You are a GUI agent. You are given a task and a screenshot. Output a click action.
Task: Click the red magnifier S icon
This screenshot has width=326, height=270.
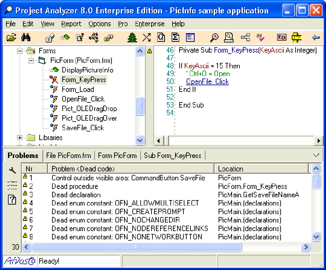214,38
